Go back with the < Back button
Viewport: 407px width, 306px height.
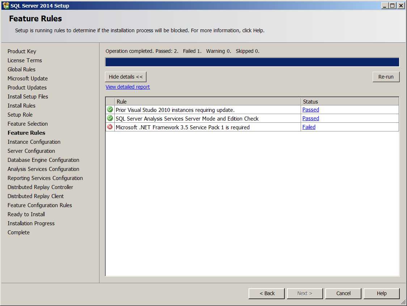coord(267,294)
